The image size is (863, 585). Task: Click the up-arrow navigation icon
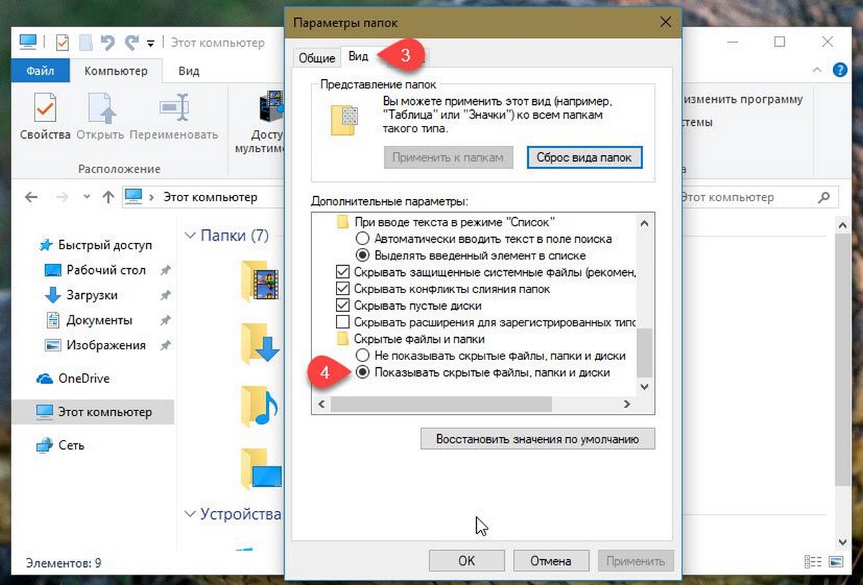108,197
